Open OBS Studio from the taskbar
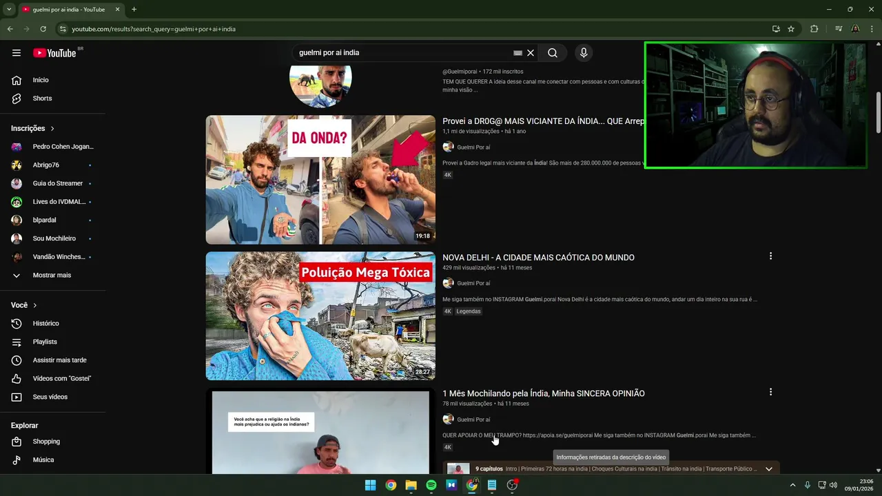The image size is (882, 496). pyautogui.click(x=512, y=485)
